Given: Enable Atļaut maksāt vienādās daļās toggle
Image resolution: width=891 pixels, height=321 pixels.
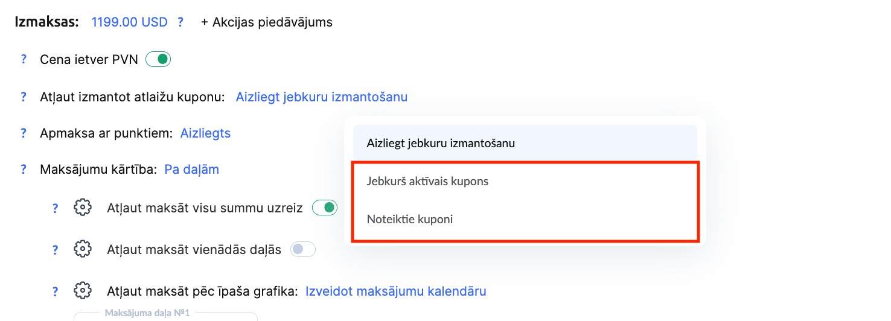Looking at the screenshot, I should (303, 249).
